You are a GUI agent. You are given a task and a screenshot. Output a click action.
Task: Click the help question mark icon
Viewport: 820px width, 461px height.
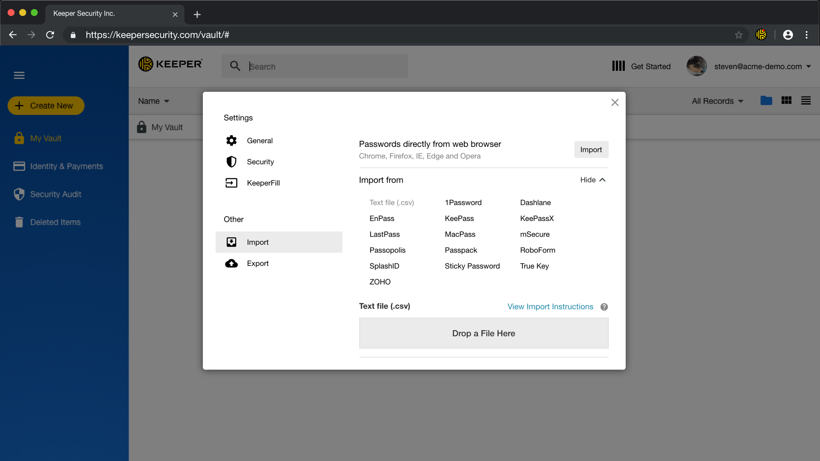(x=604, y=306)
